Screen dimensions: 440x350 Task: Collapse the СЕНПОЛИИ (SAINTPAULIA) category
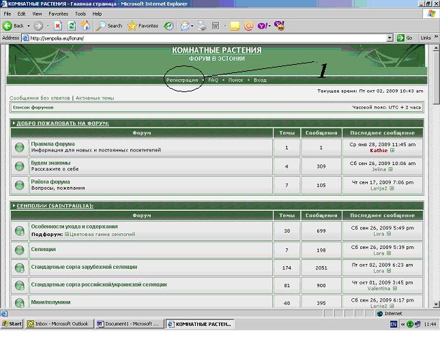[x=14, y=205]
